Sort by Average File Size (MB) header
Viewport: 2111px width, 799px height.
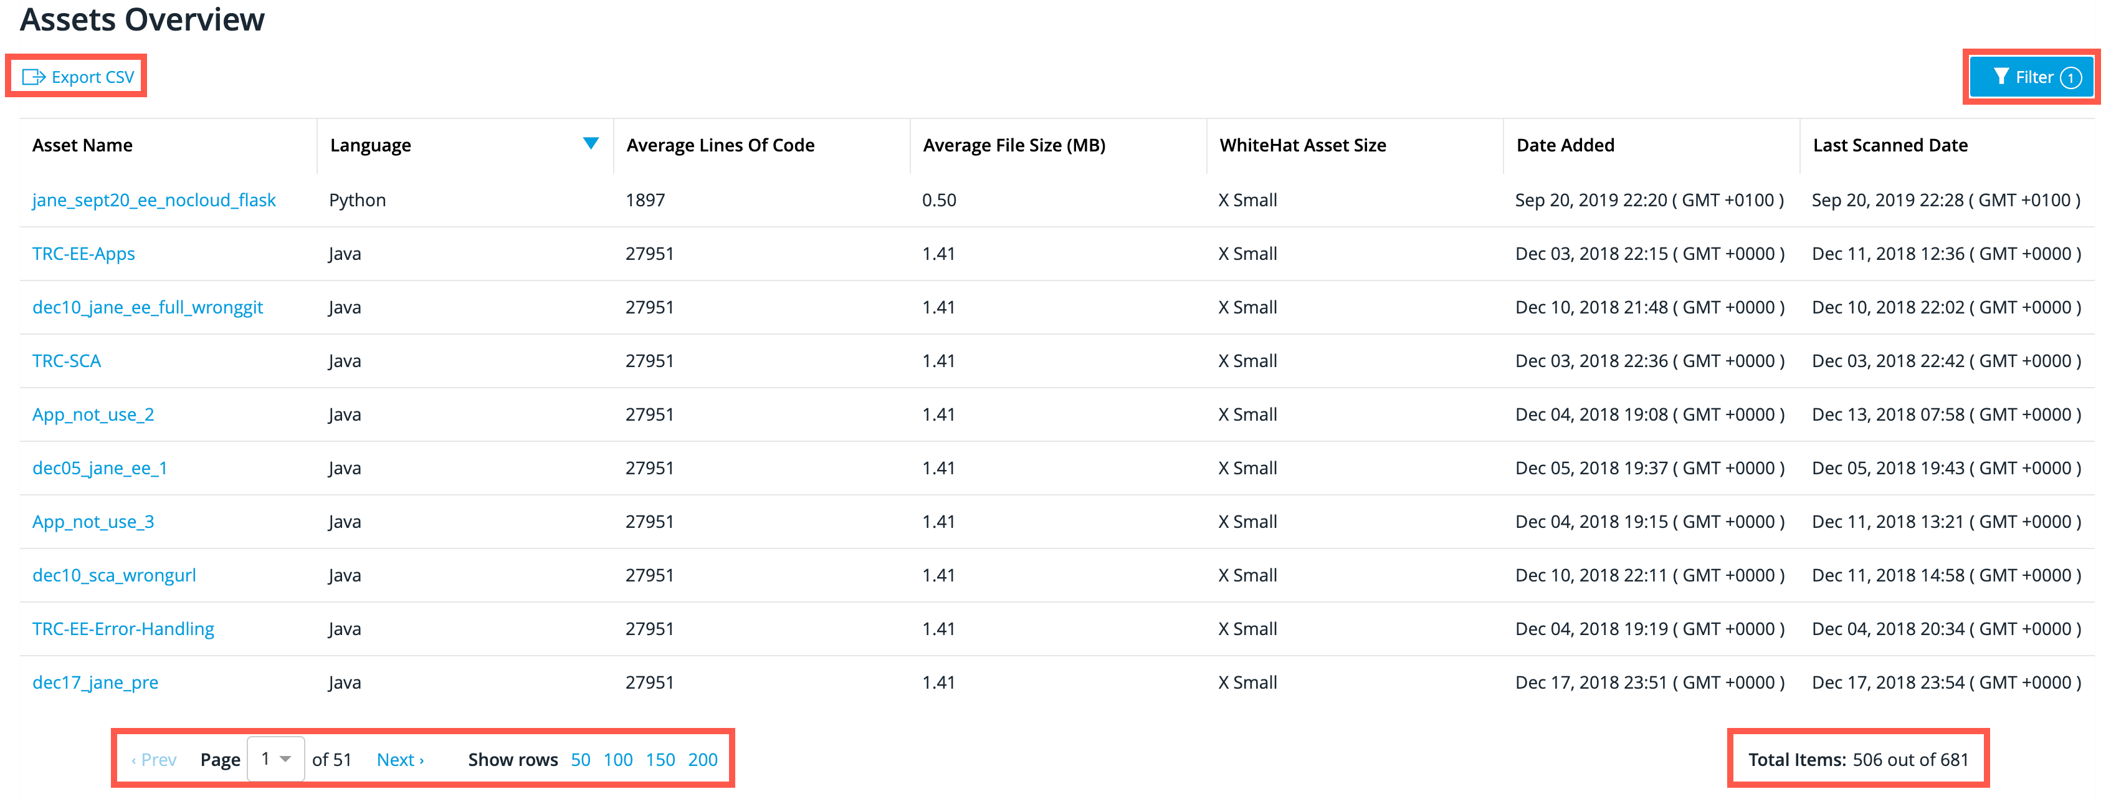pyautogui.click(x=1014, y=145)
